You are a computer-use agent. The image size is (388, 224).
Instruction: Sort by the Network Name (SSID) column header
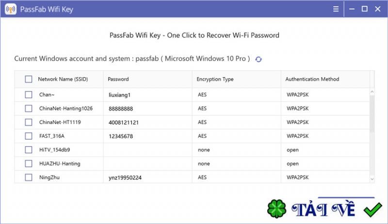[62, 79]
